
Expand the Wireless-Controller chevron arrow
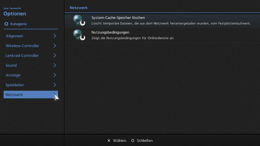(x=55, y=46)
